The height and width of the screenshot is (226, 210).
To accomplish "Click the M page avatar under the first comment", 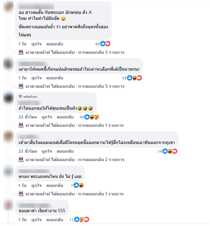I will pyautogui.click(x=21, y=52).
